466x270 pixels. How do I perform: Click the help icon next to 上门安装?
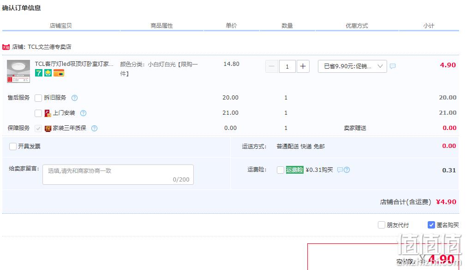84,113
